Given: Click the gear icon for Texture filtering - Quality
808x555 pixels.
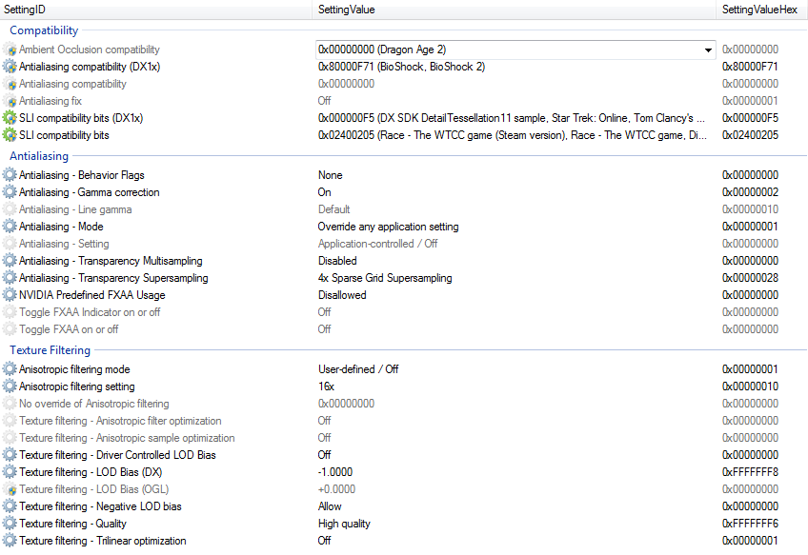Looking at the screenshot, I should [x=10, y=524].
